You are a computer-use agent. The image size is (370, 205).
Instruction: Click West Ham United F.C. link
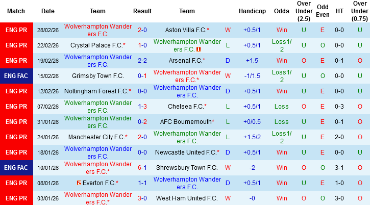click(x=187, y=198)
